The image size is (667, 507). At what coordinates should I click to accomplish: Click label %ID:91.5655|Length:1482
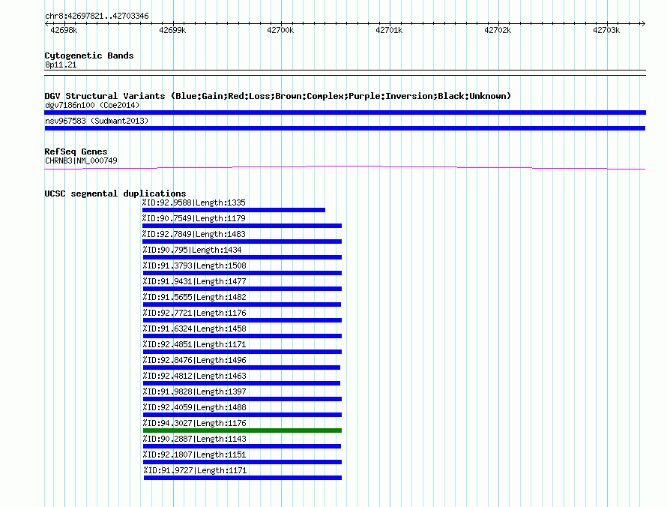point(194,297)
